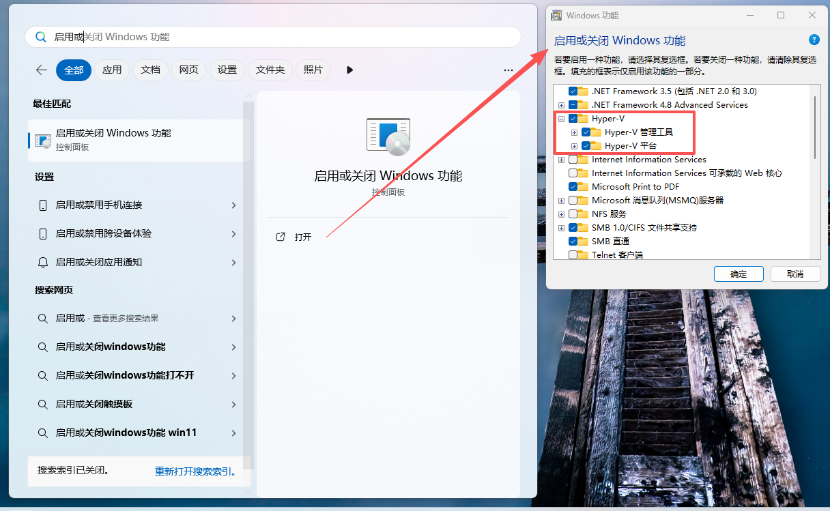Uncheck Microsoft Print to PDF checkbox
The image size is (830, 511).
(x=573, y=186)
